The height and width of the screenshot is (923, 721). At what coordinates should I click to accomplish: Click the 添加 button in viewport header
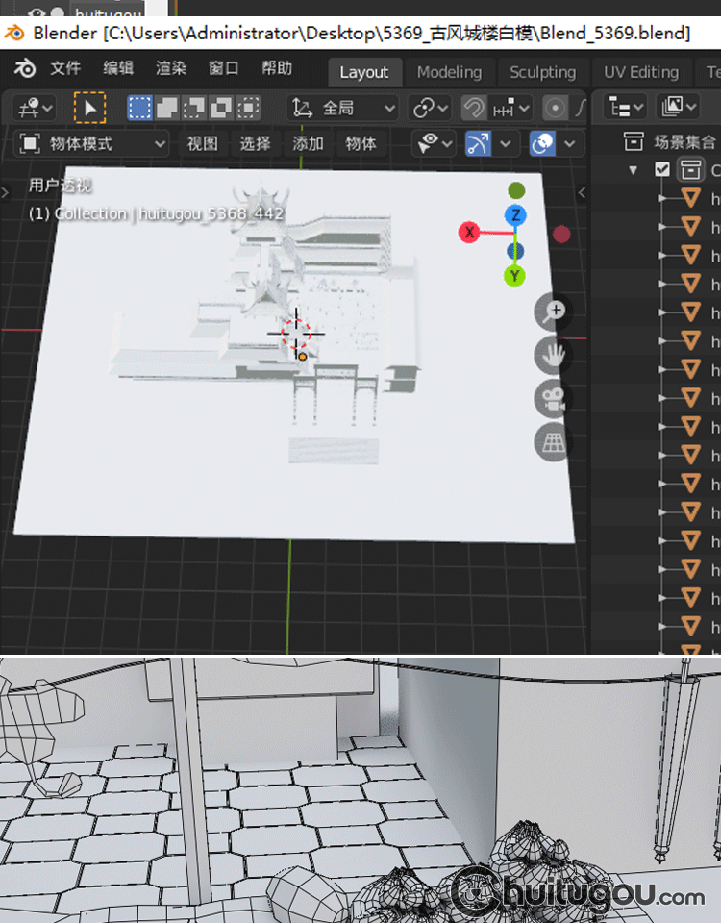click(308, 144)
